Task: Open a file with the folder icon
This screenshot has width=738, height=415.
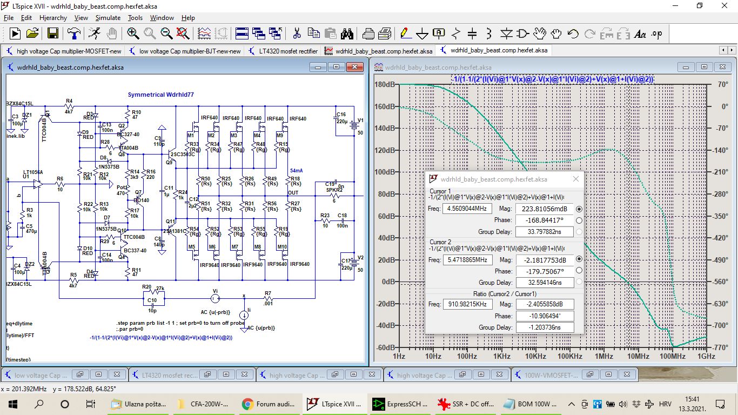Action: click(32, 34)
